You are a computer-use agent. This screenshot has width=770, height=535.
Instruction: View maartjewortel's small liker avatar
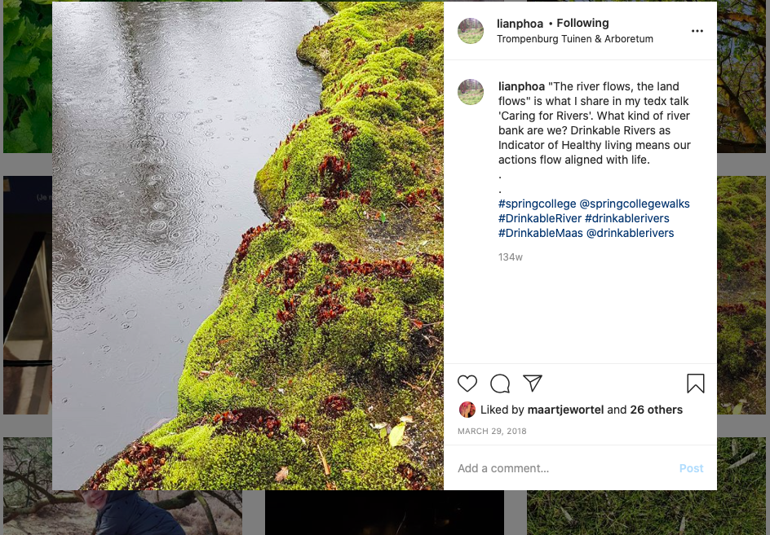[x=467, y=410]
